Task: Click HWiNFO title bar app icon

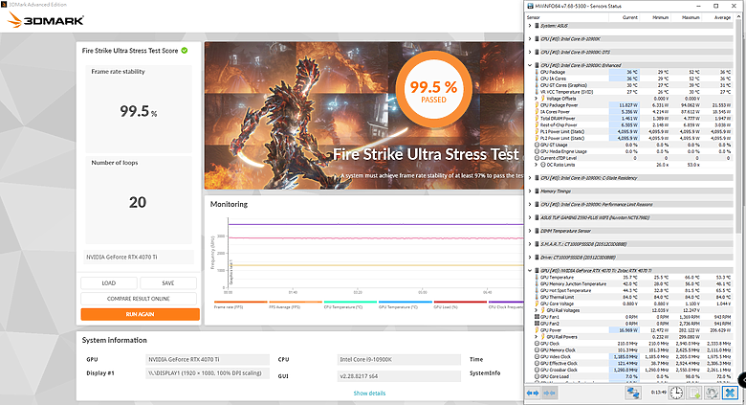Action: coord(530,6)
